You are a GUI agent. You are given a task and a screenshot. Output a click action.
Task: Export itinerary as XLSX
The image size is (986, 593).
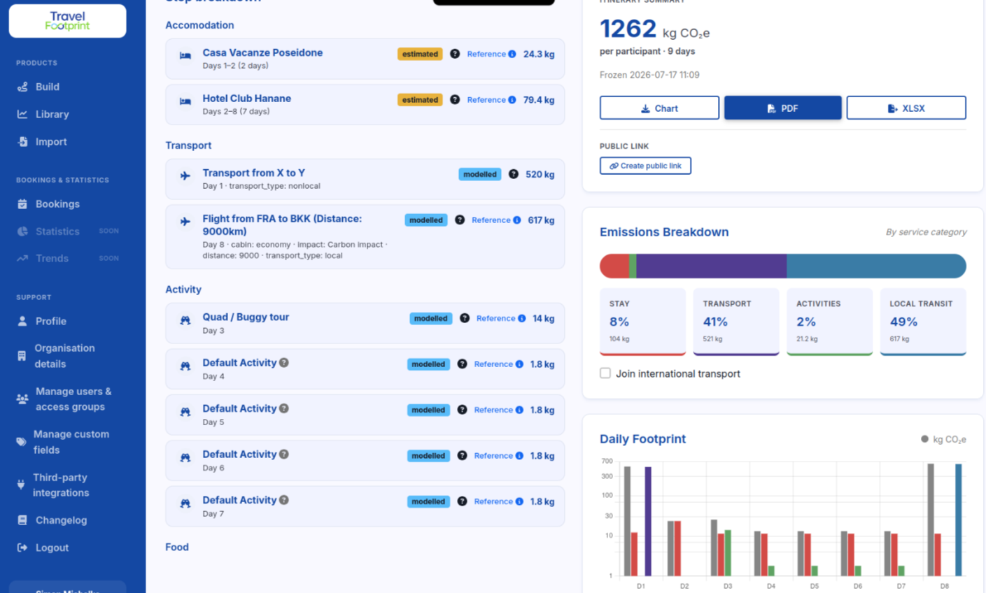906,108
